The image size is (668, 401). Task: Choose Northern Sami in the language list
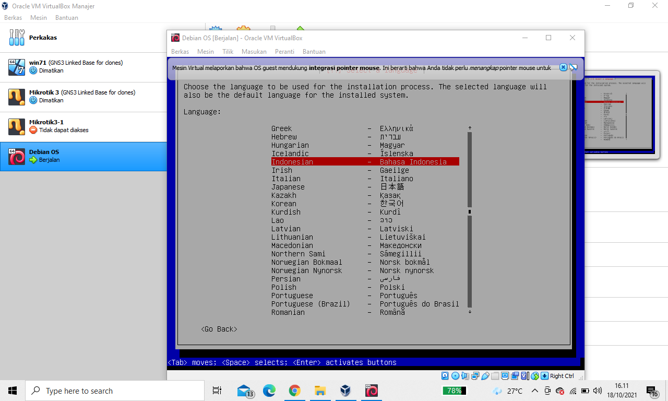(x=365, y=254)
